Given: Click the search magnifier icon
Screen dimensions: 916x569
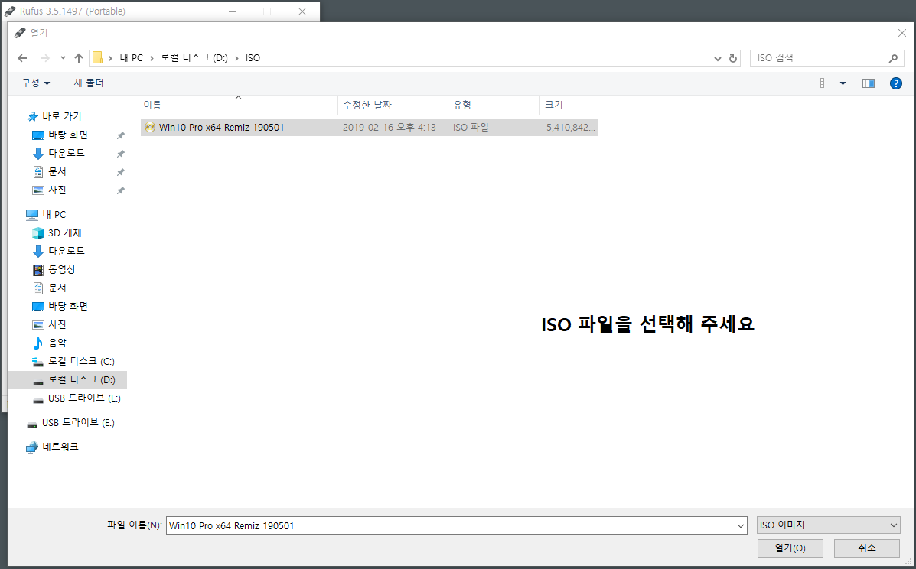Looking at the screenshot, I should [x=892, y=58].
